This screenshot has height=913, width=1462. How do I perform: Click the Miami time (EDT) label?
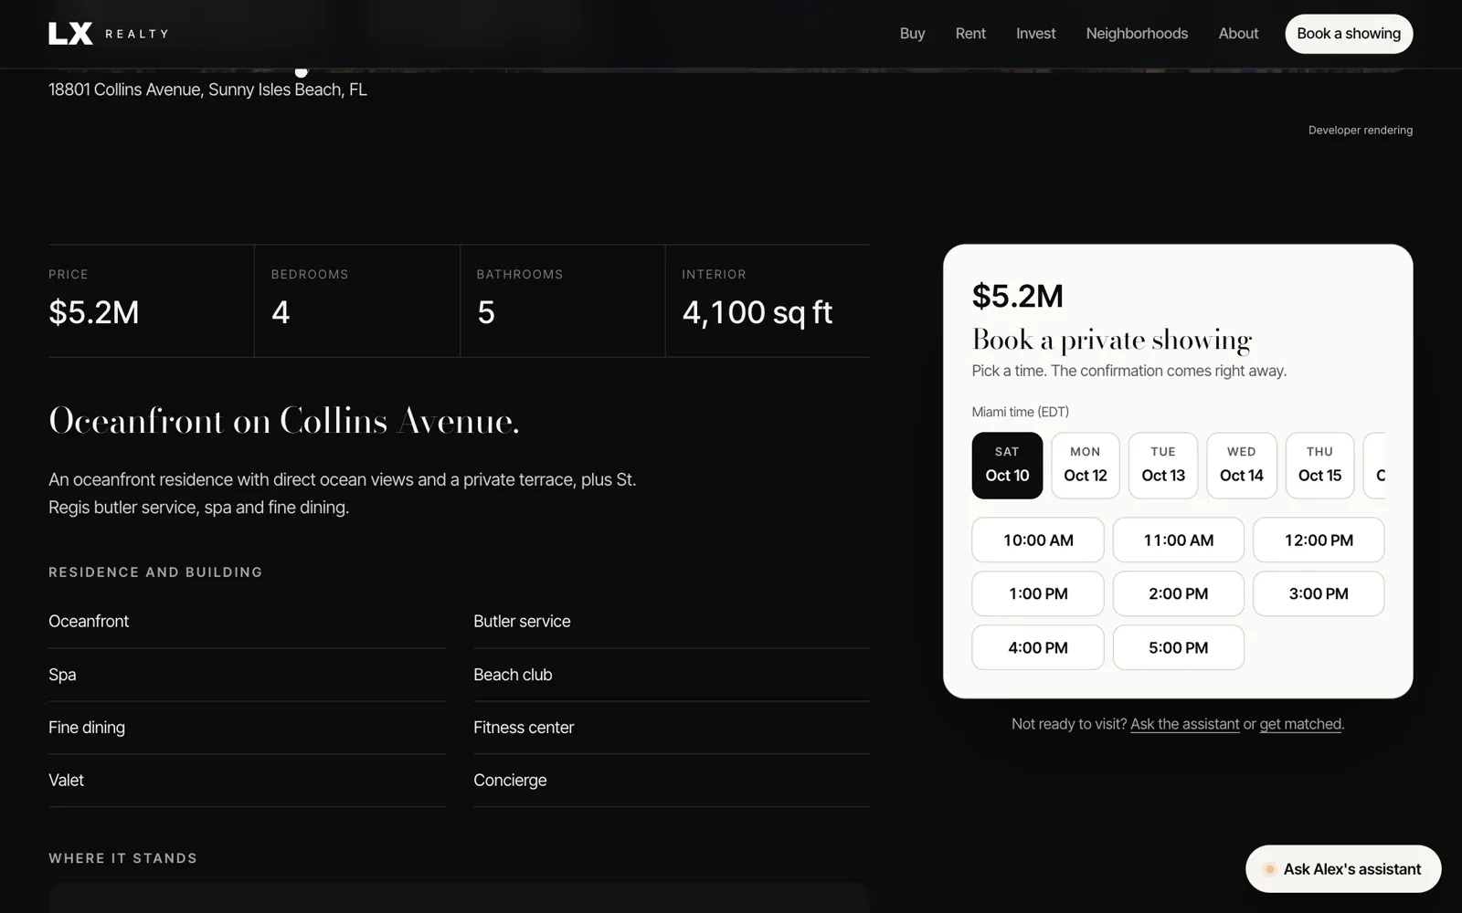(x=1020, y=412)
